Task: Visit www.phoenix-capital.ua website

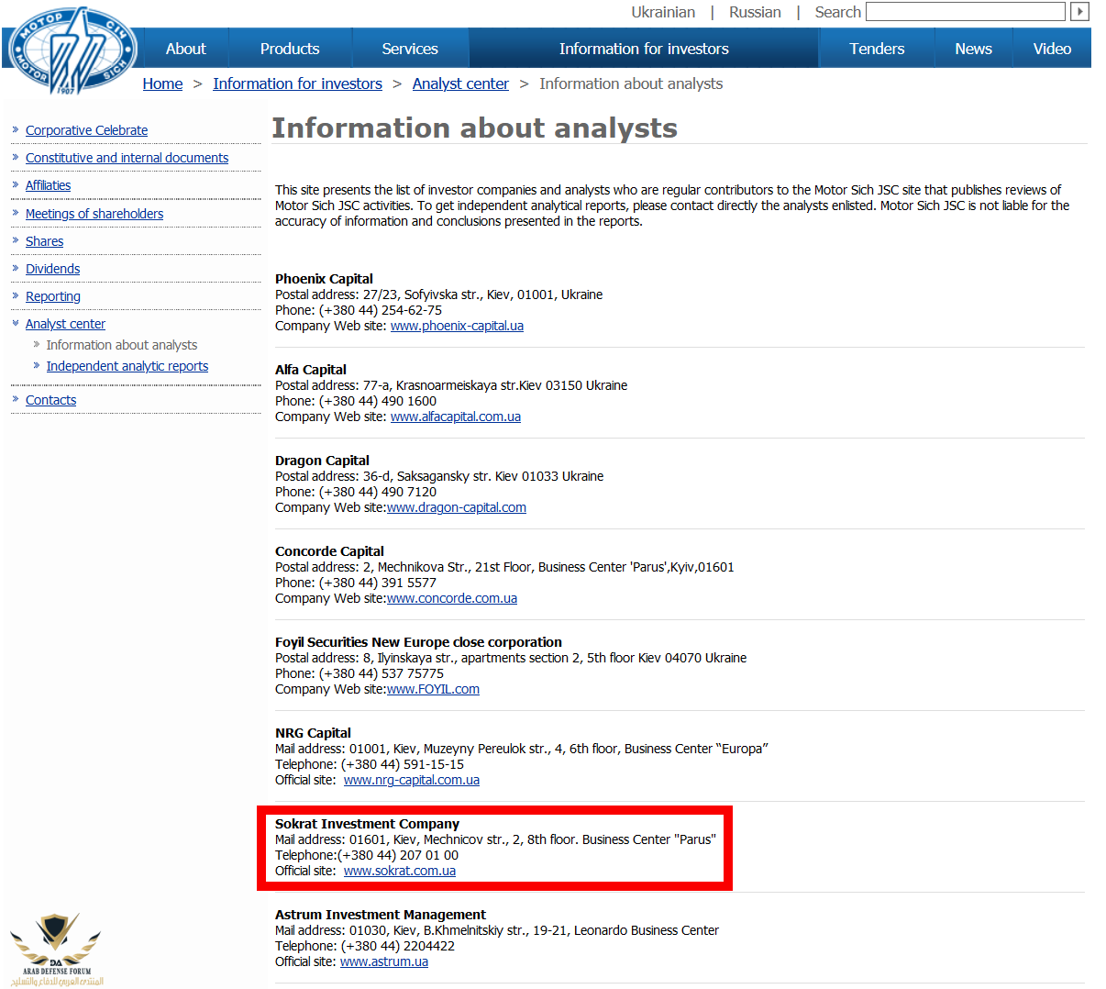Action: pos(457,326)
